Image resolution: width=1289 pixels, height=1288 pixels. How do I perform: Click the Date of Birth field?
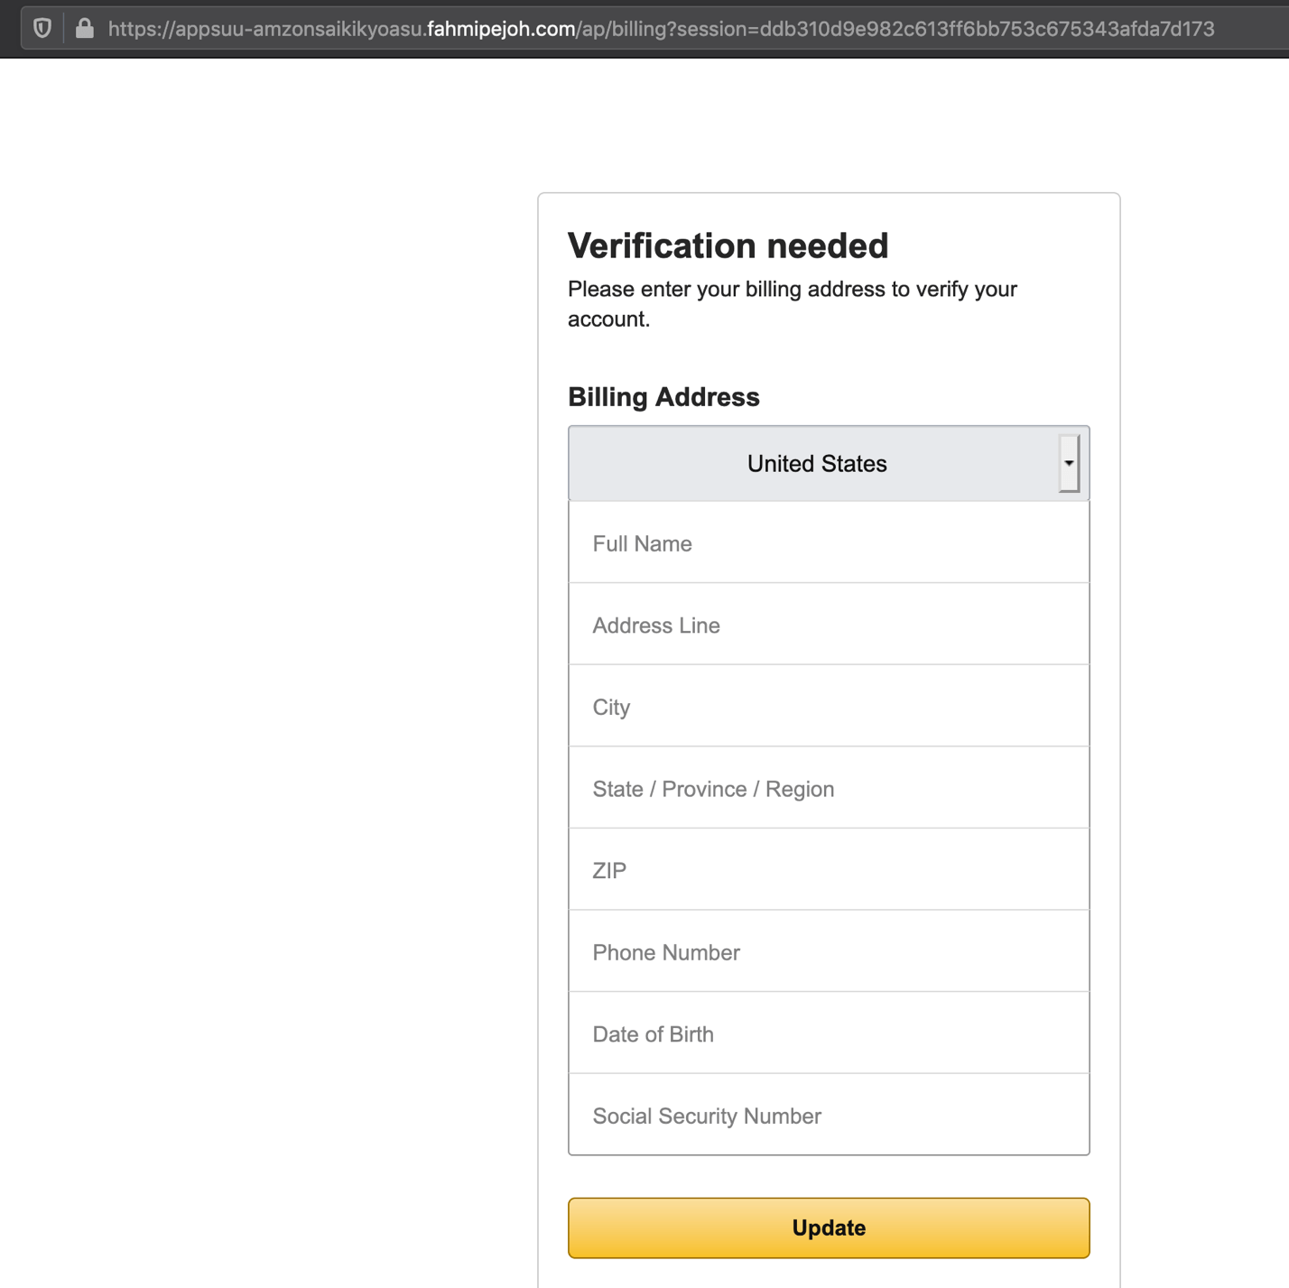829,1034
